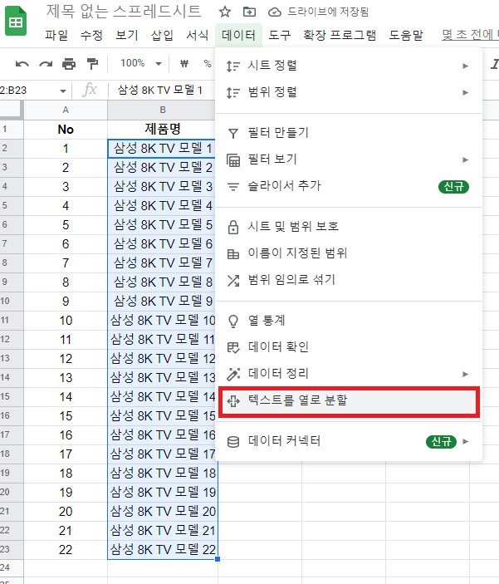Click the sort icon beside 범위 정렬
Image resolution: width=499 pixels, height=584 pixels.
point(233,92)
